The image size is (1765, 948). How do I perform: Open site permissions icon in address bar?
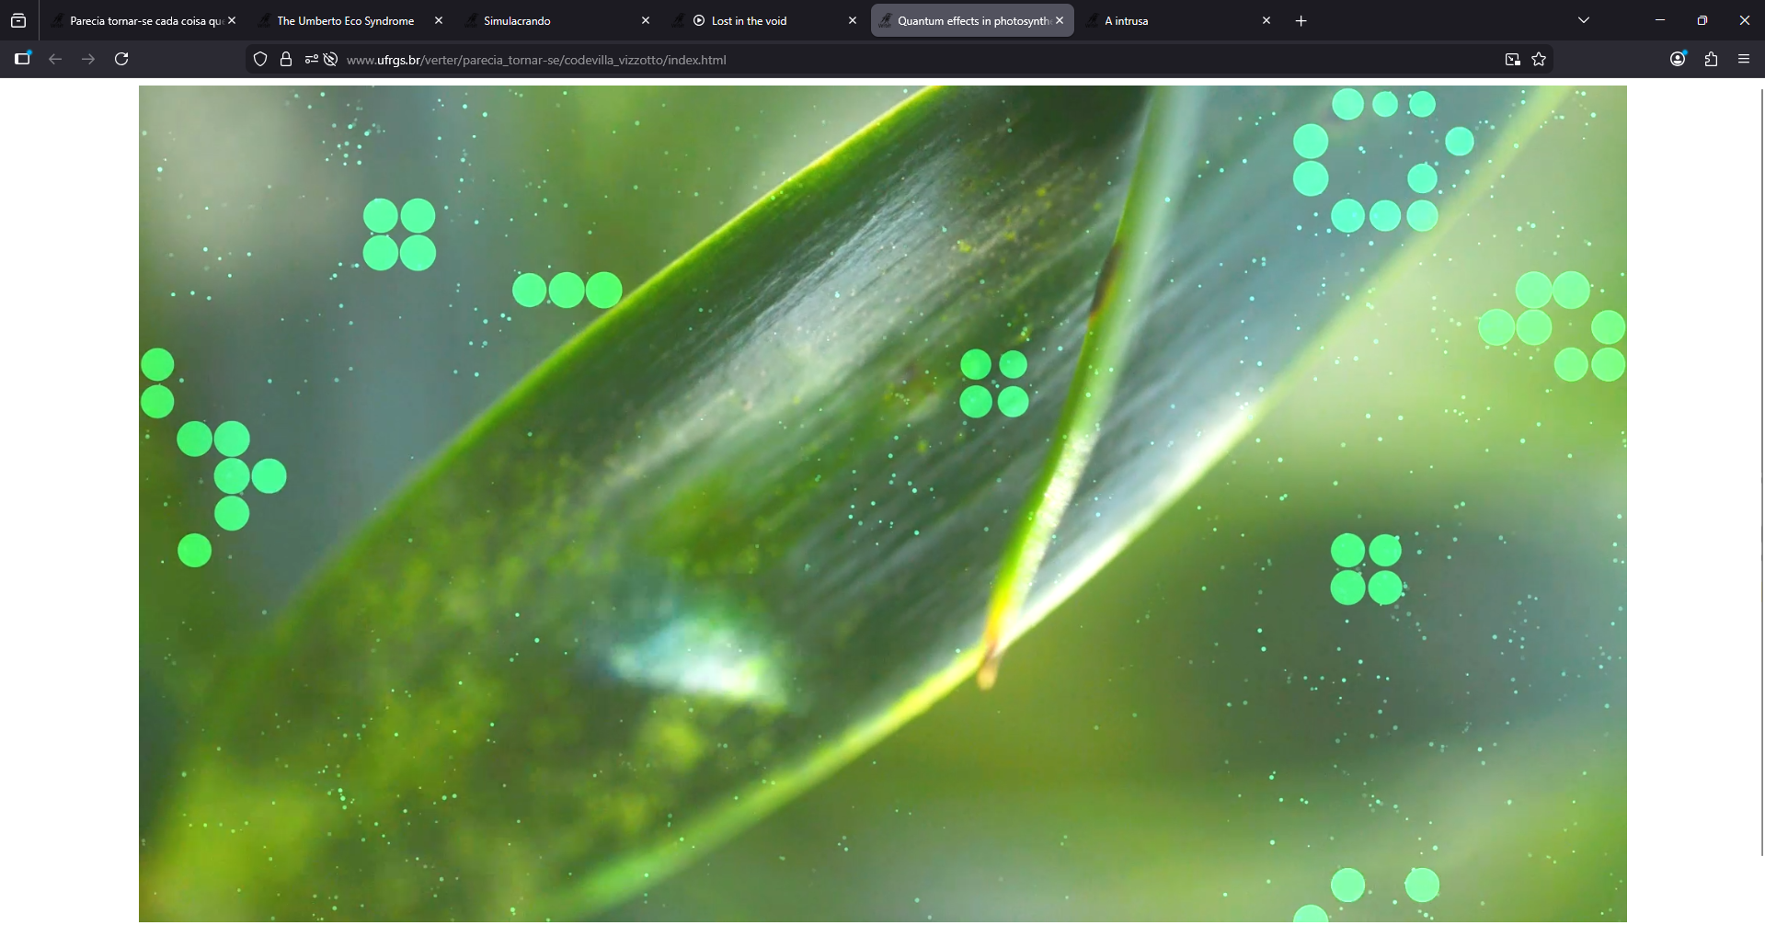(x=312, y=60)
